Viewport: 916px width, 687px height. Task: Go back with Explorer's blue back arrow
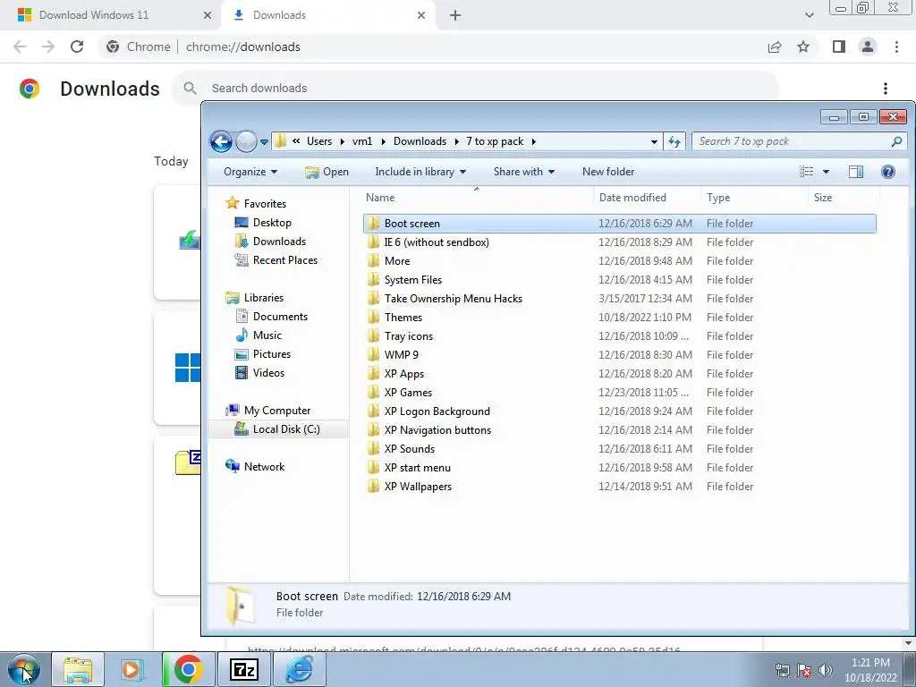(222, 141)
